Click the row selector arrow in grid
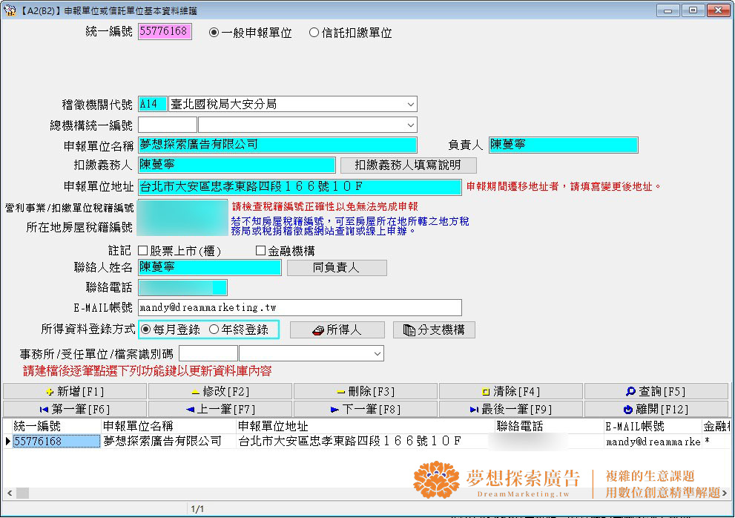 (x=7, y=441)
